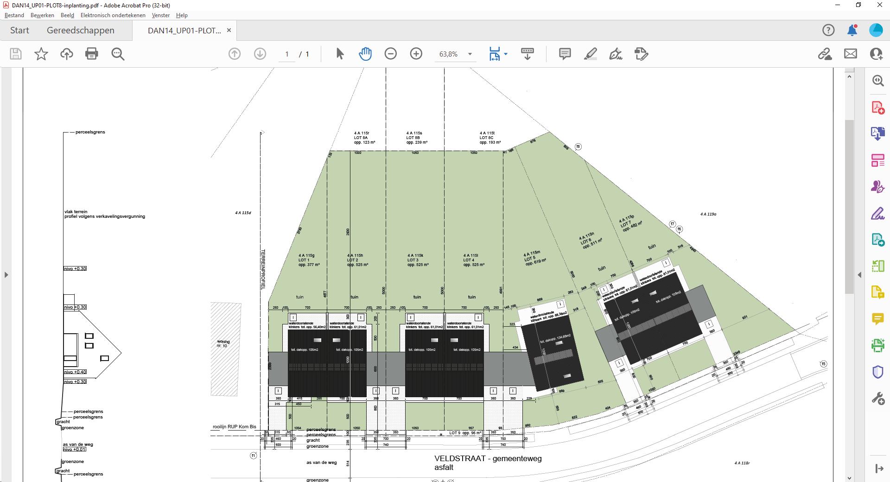Zoom in with plus button
Image resolution: width=890 pixels, height=482 pixels.
416,54
